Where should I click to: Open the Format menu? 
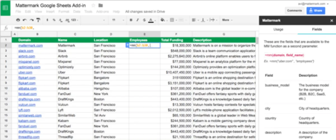click(64, 12)
